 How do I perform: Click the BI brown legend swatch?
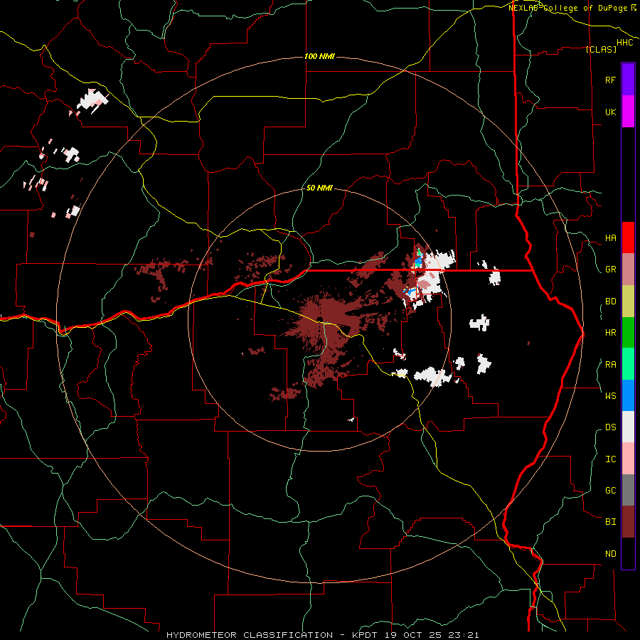click(x=628, y=522)
